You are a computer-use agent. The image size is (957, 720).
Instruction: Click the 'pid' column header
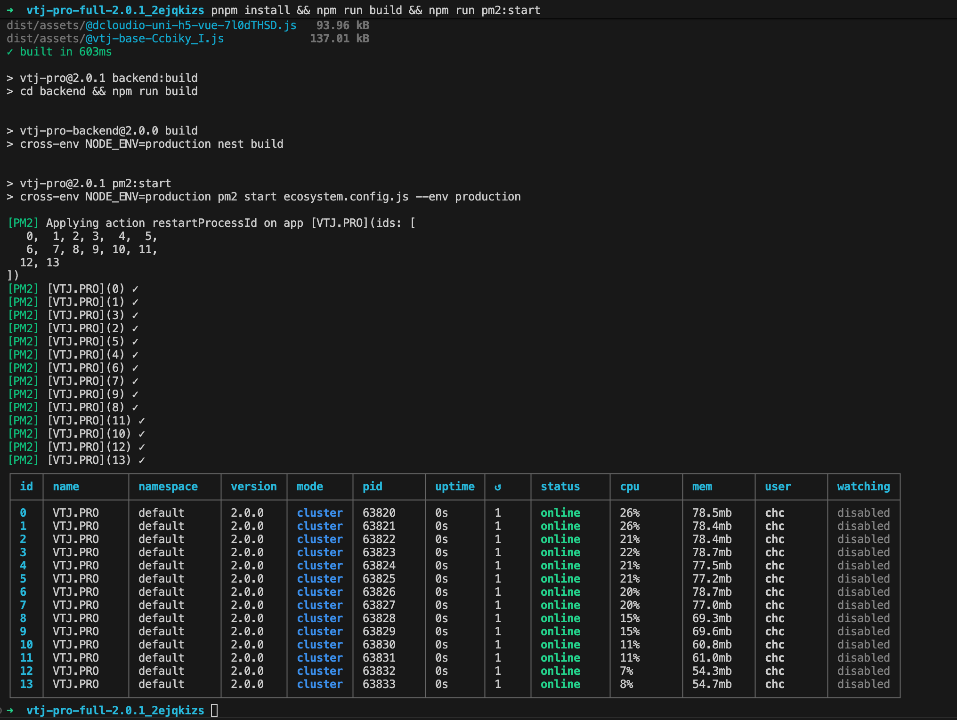[x=372, y=487]
